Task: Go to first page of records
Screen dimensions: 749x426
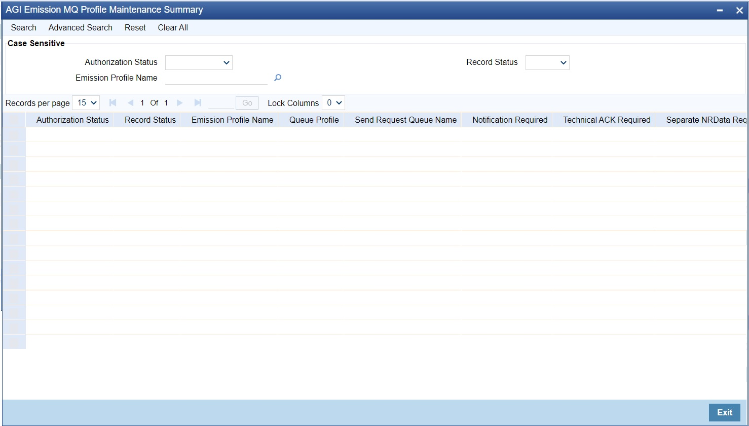Action: pyautogui.click(x=113, y=102)
